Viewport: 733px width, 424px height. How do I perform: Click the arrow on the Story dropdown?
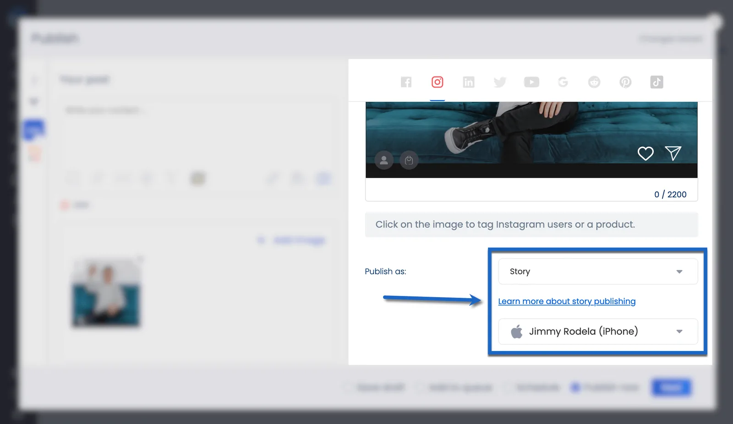(x=679, y=272)
